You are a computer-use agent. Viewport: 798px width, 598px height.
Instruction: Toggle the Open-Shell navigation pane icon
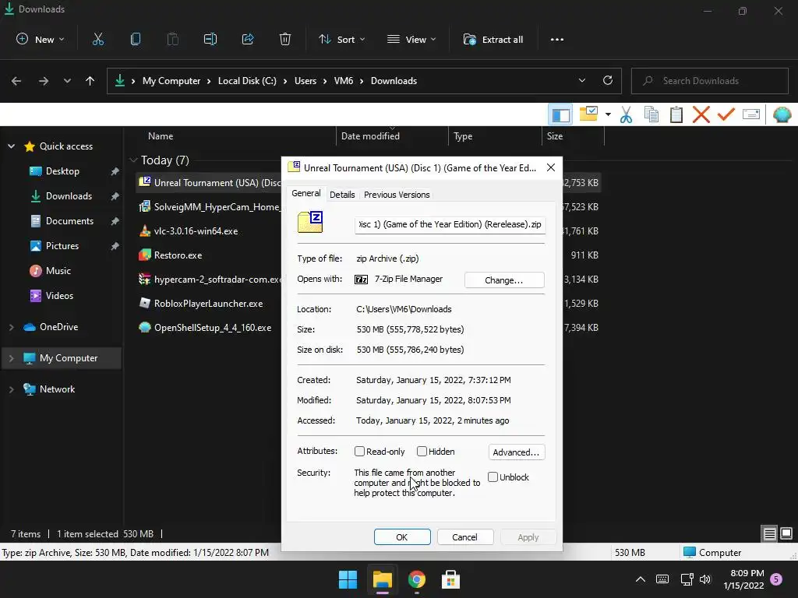560,115
